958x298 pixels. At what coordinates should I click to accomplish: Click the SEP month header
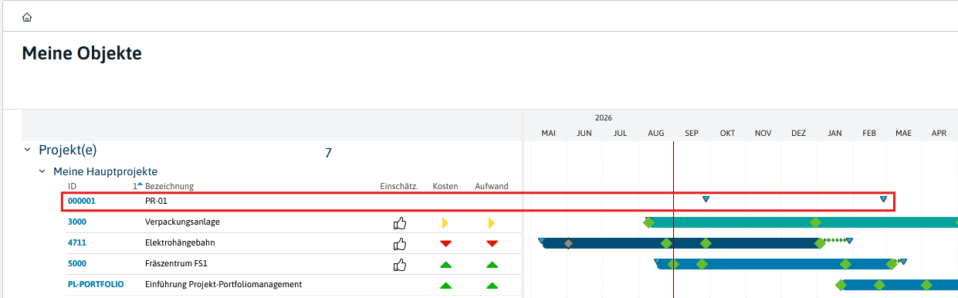(692, 134)
